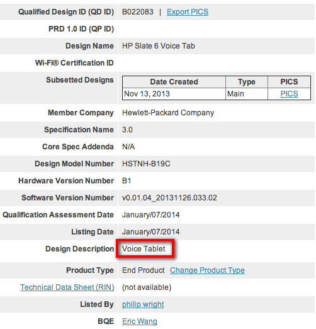This screenshot has width=316, height=329.
Task: Select the model number HSTNH-B19C
Action: [x=146, y=164]
